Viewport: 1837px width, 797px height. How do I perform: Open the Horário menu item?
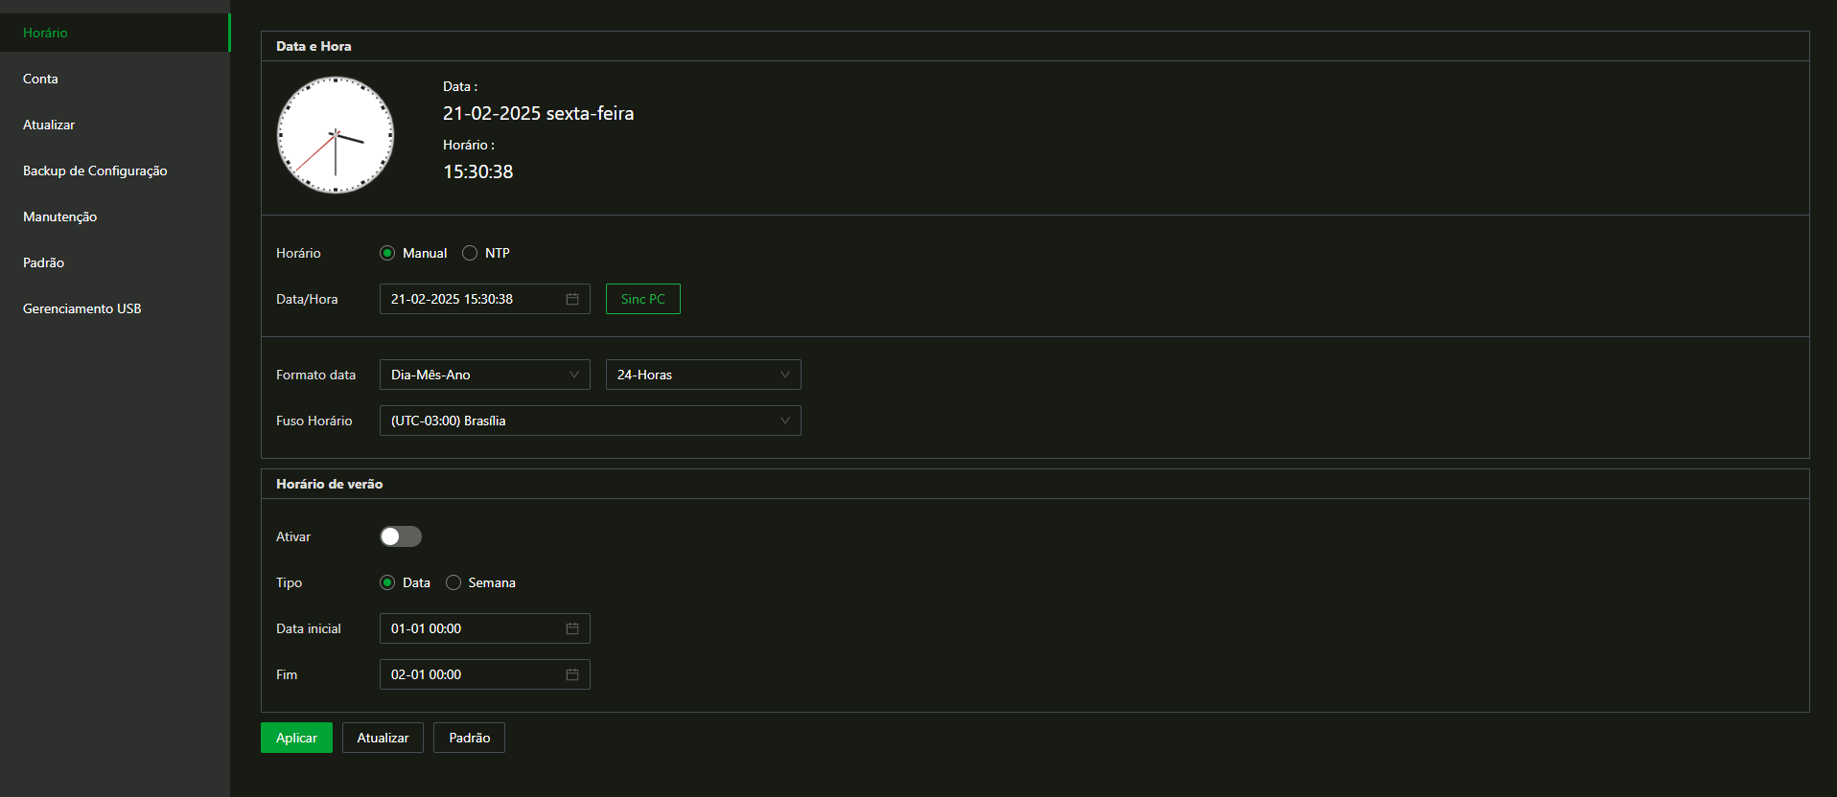coord(115,33)
